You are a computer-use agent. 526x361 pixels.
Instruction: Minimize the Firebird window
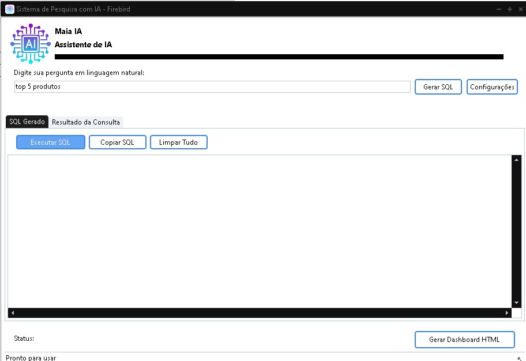pyautogui.click(x=499, y=9)
